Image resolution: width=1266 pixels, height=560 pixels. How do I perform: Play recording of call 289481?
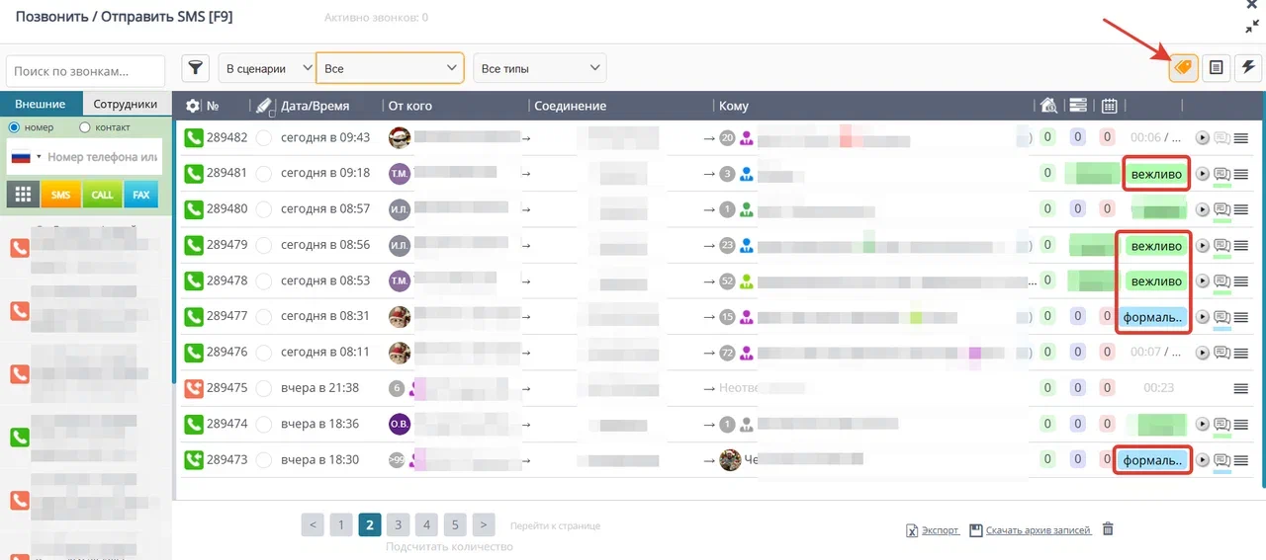coord(1202,174)
